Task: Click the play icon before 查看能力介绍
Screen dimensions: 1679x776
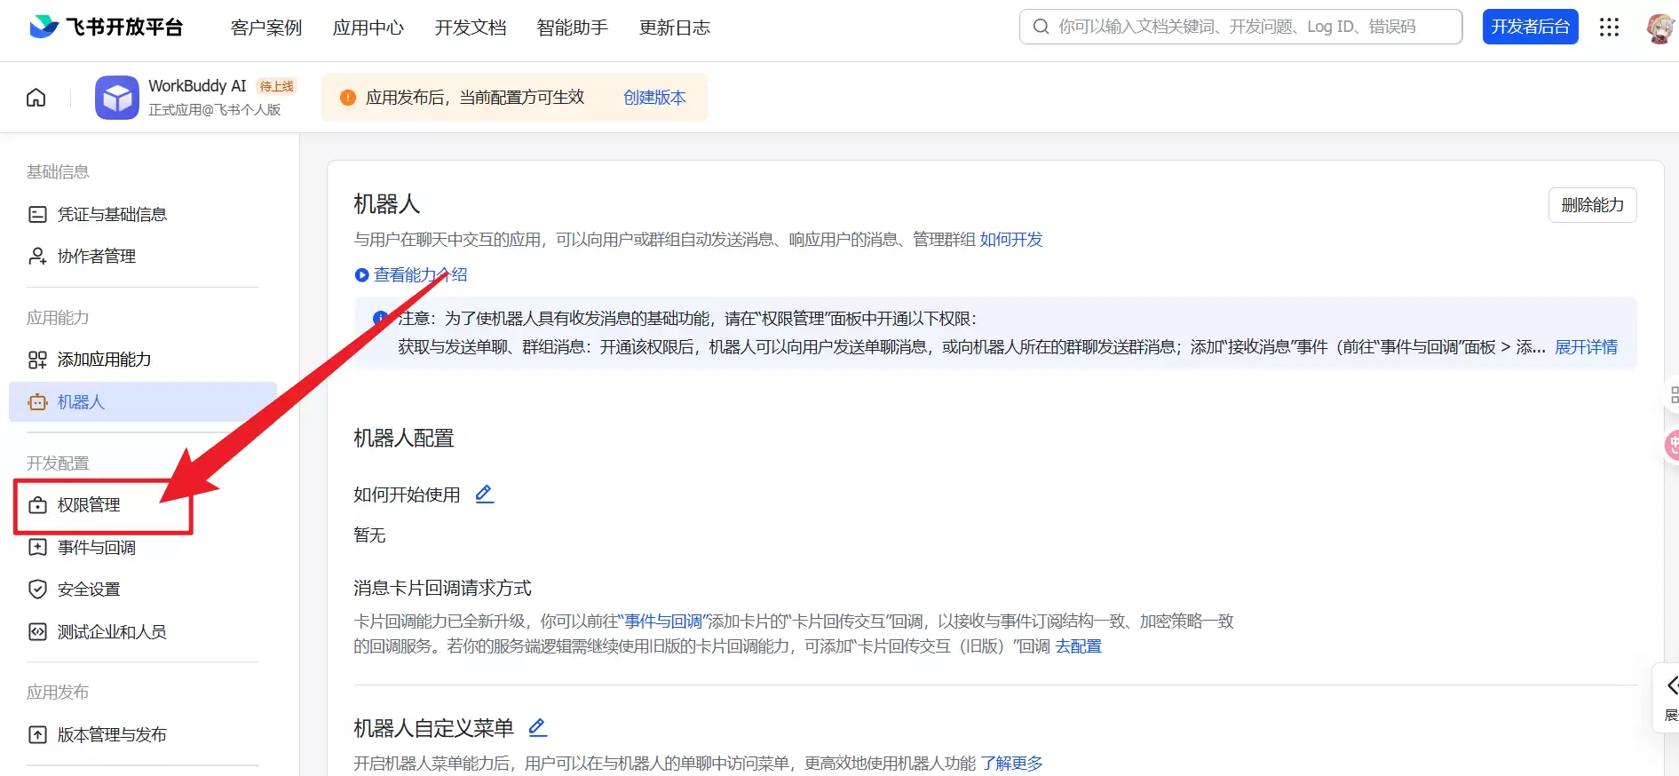Action: (x=361, y=275)
